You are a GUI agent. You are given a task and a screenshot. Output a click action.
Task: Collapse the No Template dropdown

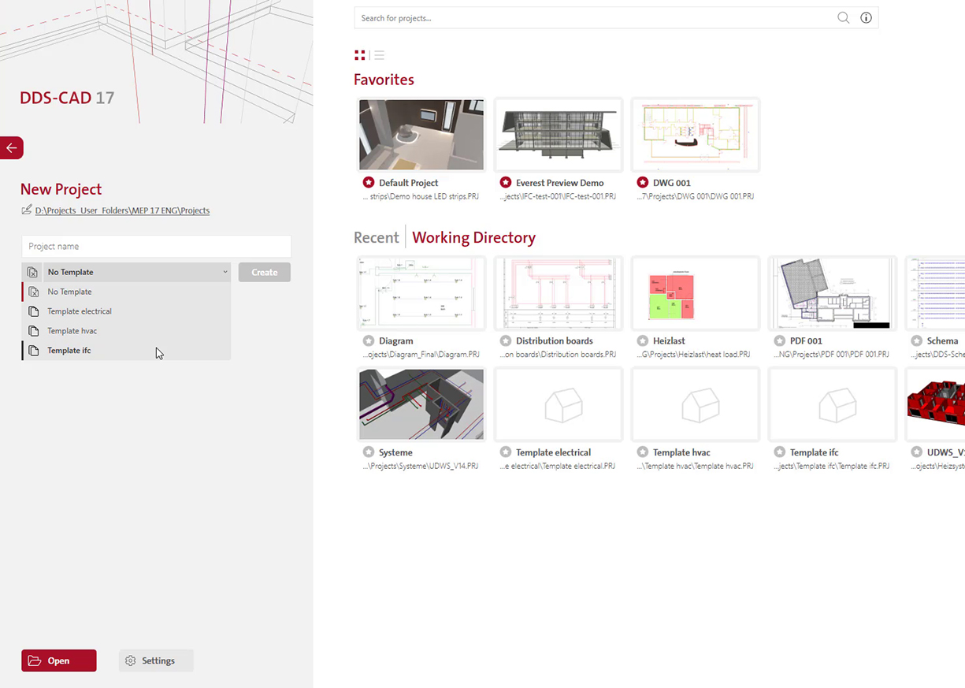[x=137, y=272]
